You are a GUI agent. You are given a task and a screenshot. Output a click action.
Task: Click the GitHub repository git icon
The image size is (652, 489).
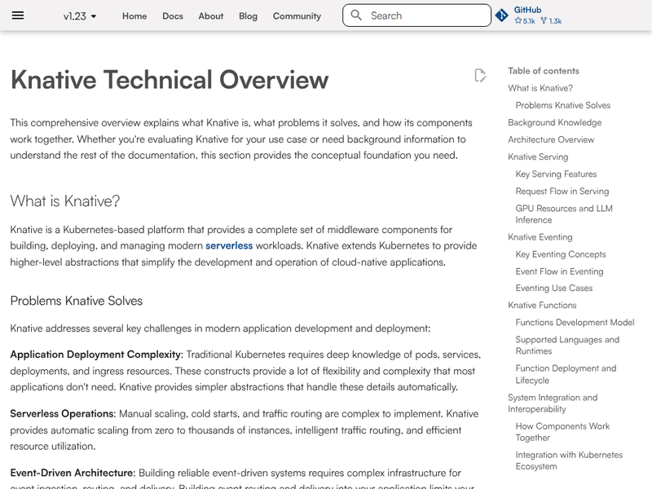[502, 15]
